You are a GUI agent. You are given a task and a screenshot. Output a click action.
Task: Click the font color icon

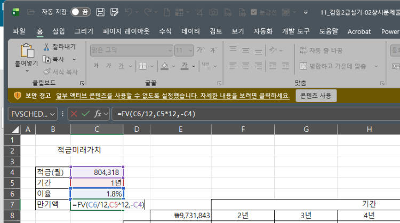pyautogui.click(x=185, y=66)
